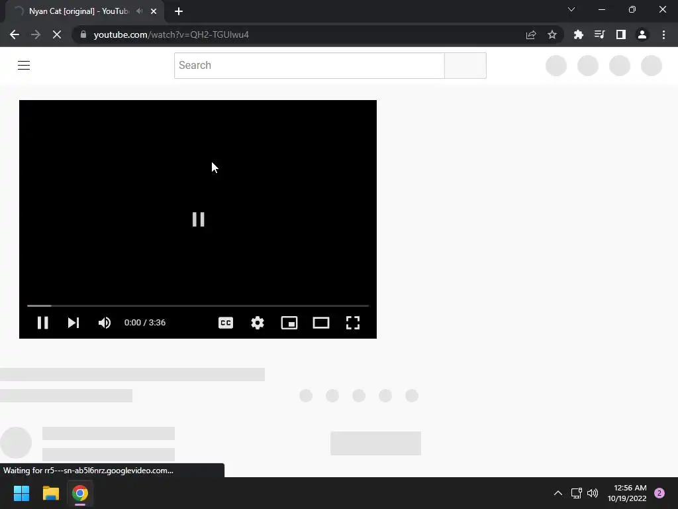The image size is (678, 509).
Task: Open the system tray volume control
Action: 593,493
